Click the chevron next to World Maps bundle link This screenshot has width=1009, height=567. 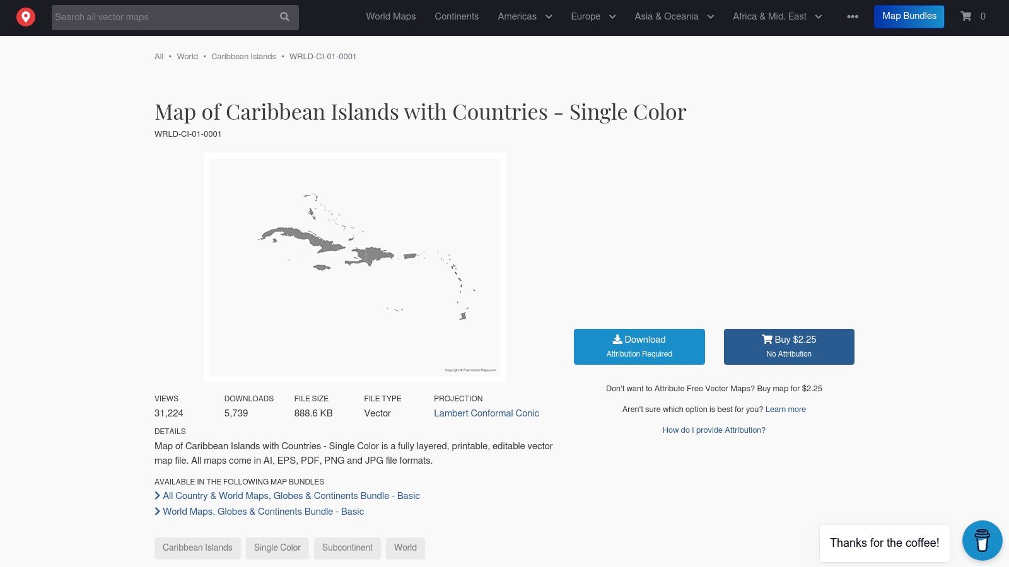(158, 511)
